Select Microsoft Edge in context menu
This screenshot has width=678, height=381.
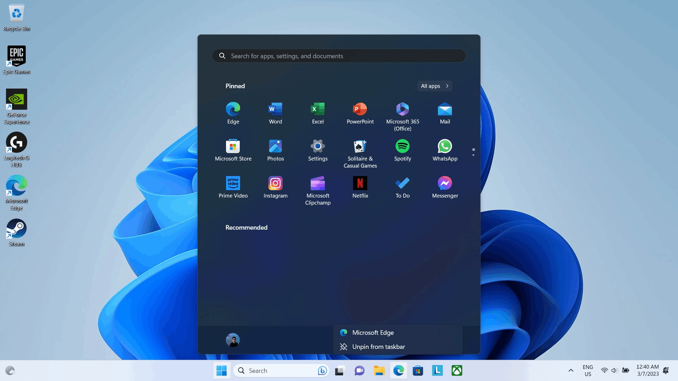point(373,333)
